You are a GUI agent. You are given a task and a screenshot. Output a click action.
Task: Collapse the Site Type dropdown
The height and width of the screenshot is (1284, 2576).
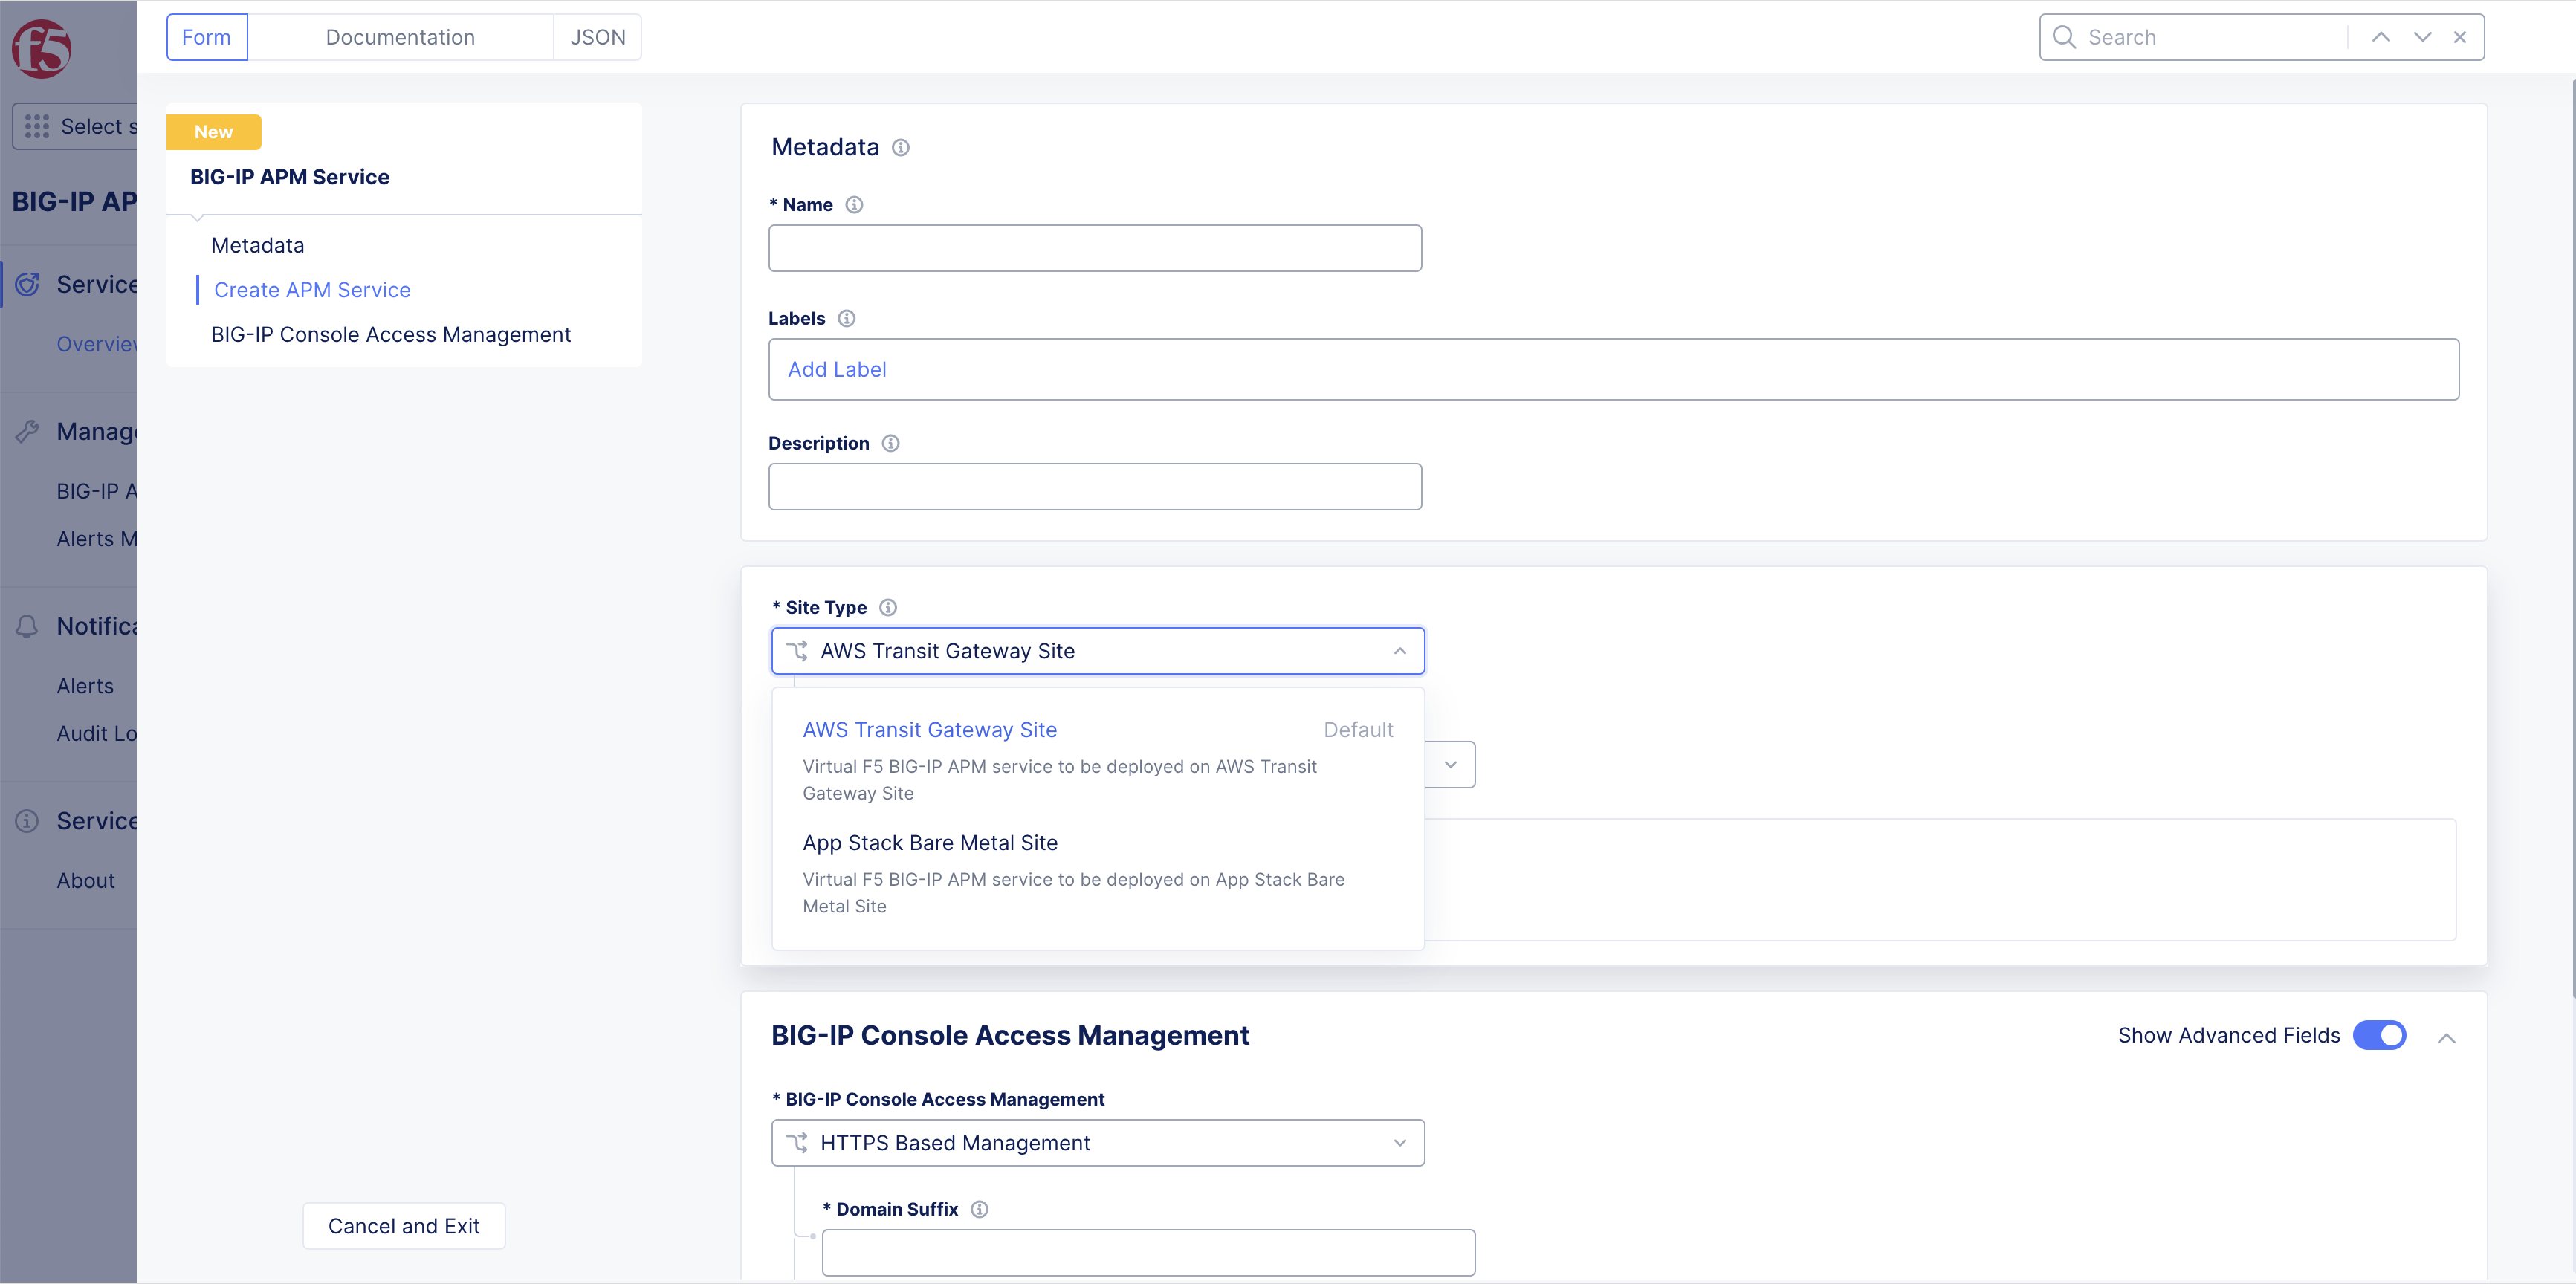coord(1399,651)
